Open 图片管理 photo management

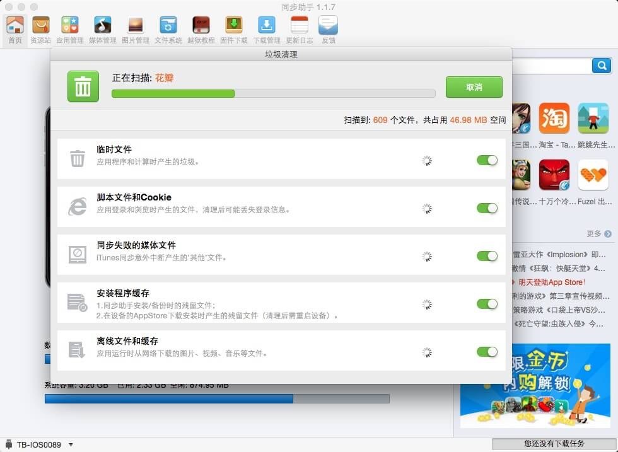pos(135,29)
